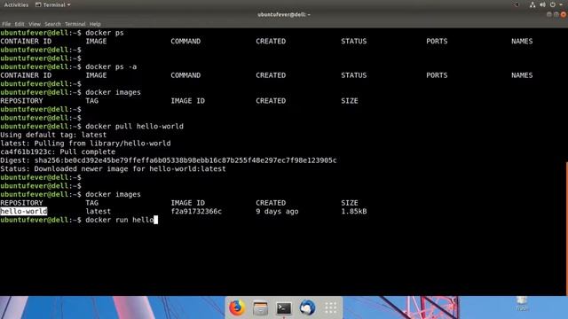The width and height of the screenshot is (568, 319).
Task: Click the 'docker pull hello-world' command line
Action: pos(134,126)
